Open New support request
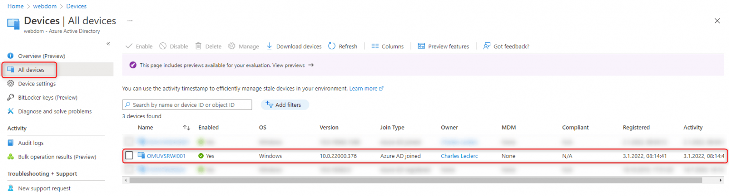729x196 pixels. pyautogui.click(x=45, y=188)
